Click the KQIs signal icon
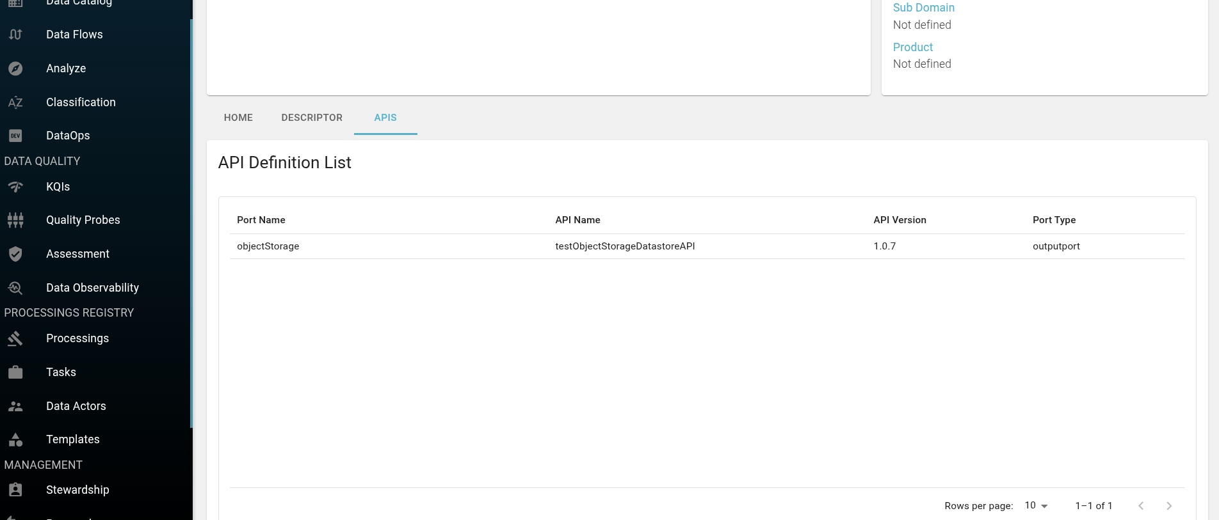This screenshot has height=520, width=1219. (15, 187)
